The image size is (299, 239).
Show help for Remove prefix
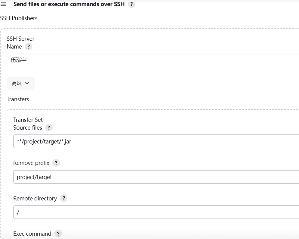56,163
